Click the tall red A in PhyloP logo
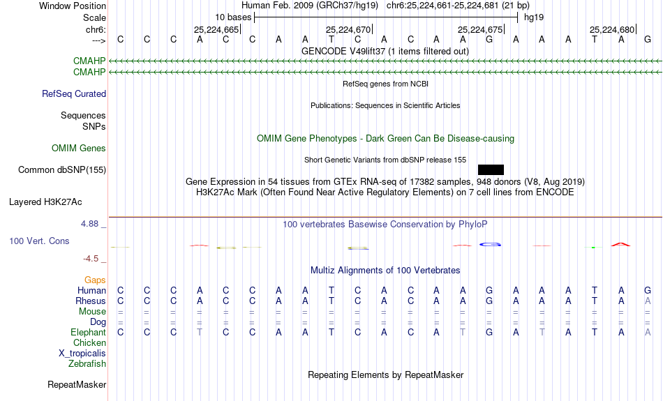Image resolution: width=663 pixels, height=401 pixels. click(620, 244)
